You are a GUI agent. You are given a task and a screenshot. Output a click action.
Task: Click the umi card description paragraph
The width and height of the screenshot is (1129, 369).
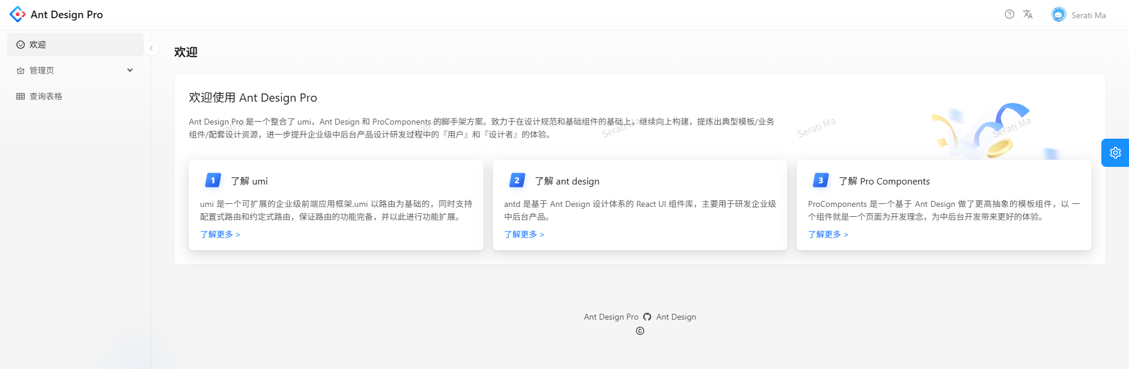point(336,210)
